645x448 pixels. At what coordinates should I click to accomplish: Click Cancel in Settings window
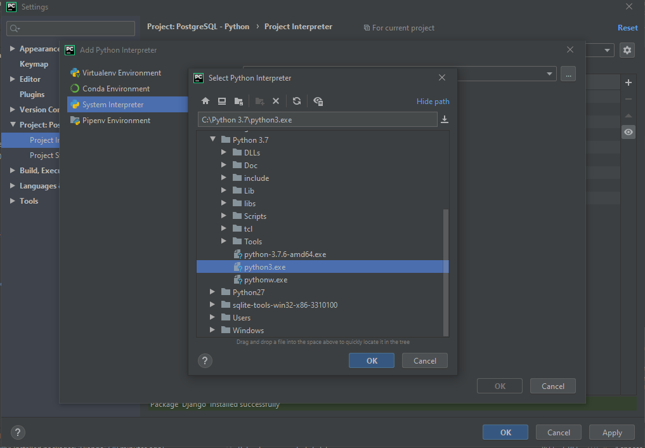(559, 433)
